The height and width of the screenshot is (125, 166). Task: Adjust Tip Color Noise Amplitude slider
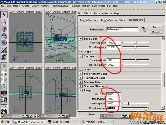tap(135, 60)
